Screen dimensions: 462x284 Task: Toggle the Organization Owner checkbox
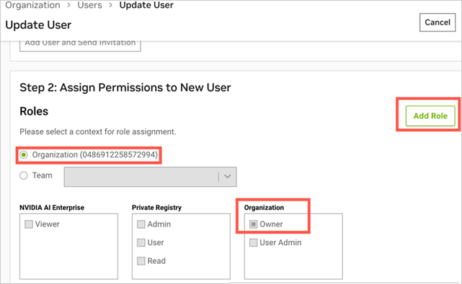point(254,224)
